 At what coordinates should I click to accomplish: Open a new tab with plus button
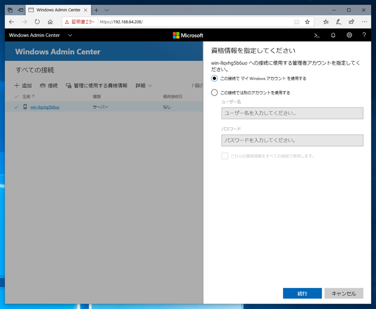pos(96,10)
